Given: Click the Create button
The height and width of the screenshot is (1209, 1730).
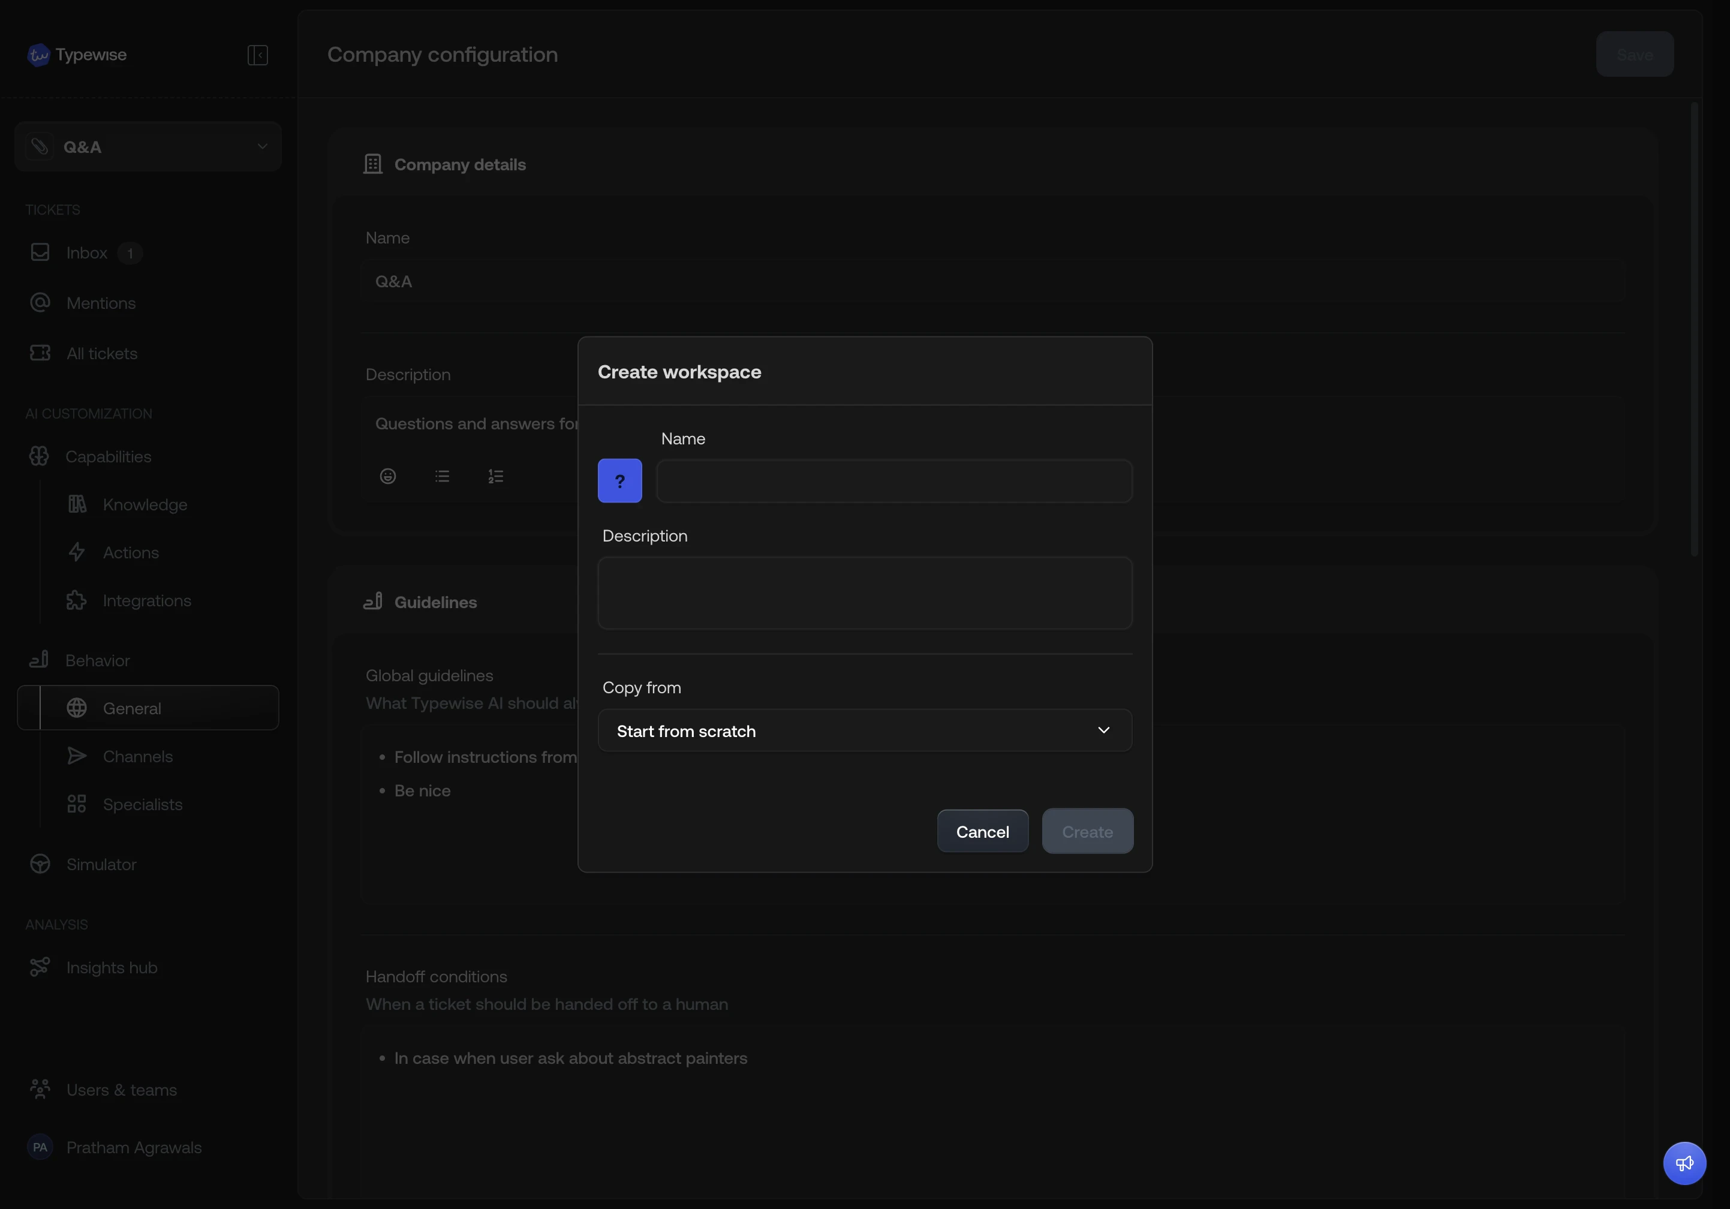Looking at the screenshot, I should pyautogui.click(x=1087, y=831).
